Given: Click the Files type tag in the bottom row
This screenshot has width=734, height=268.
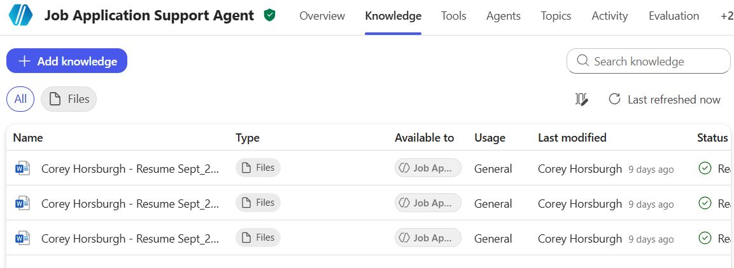Looking at the screenshot, I should point(258,238).
